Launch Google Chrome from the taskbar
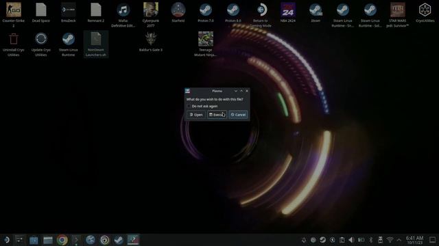Screen dimensions: 439x246 click(x=62, y=240)
